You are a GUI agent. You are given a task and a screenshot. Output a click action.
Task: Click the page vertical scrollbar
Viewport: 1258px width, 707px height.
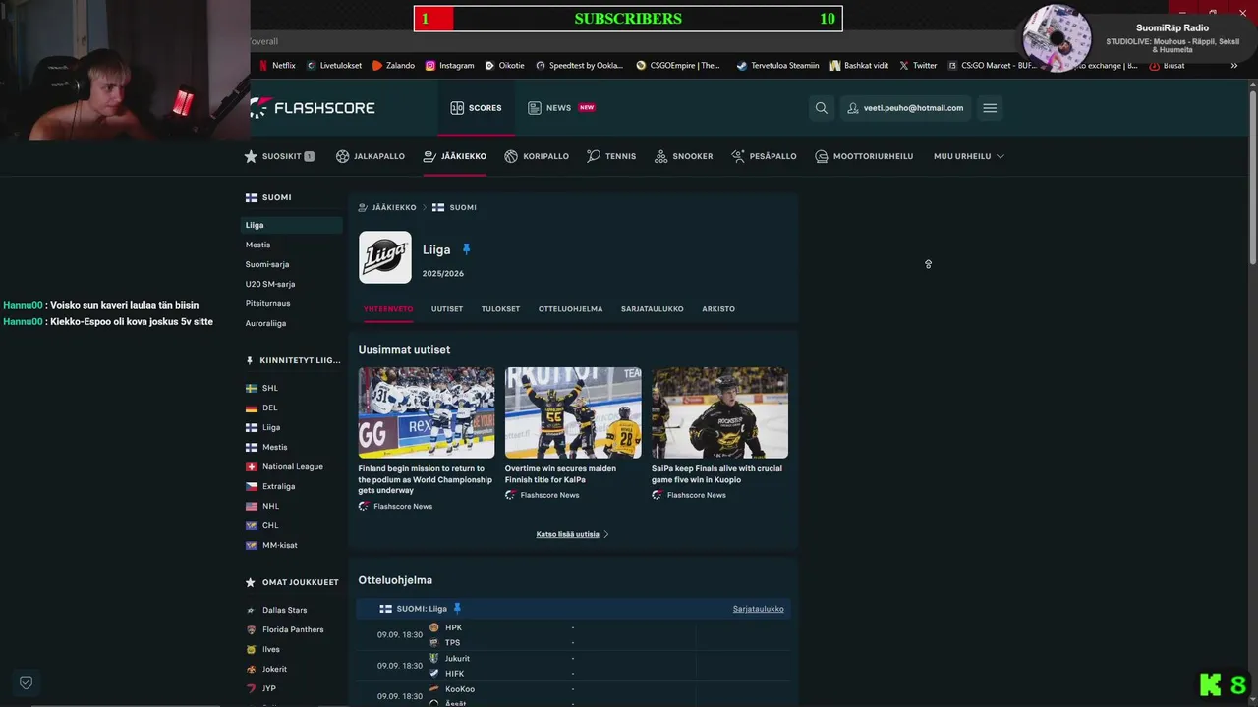[x=1253, y=177]
